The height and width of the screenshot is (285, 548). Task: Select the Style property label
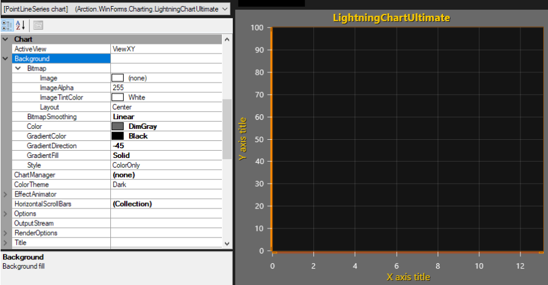point(34,165)
